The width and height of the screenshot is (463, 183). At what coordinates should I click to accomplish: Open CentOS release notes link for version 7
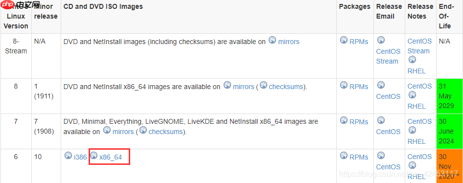coord(419,121)
